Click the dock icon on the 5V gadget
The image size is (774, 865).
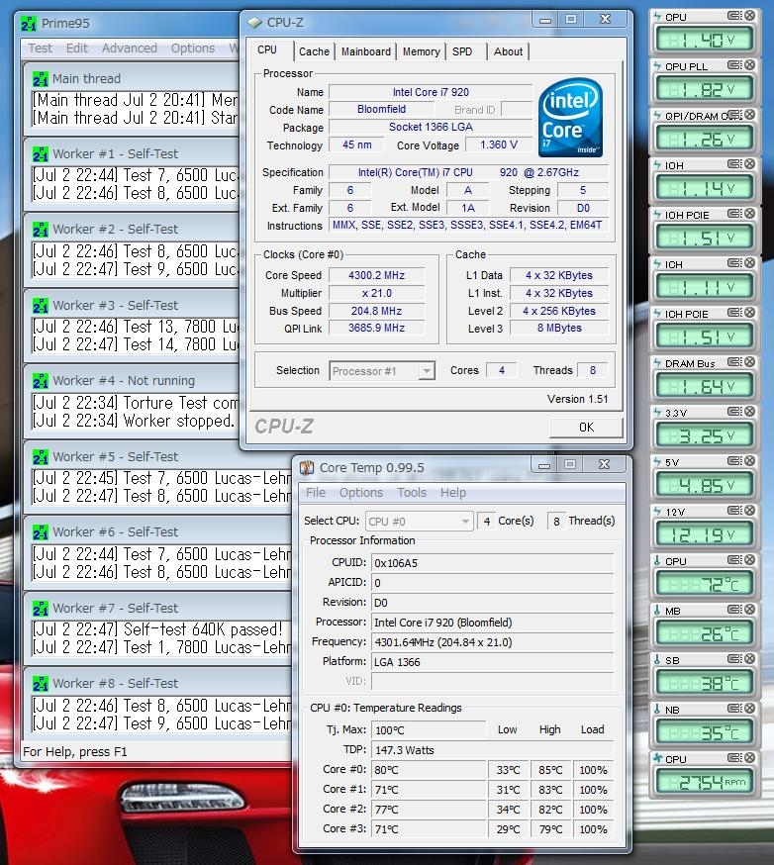tap(734, 460)
